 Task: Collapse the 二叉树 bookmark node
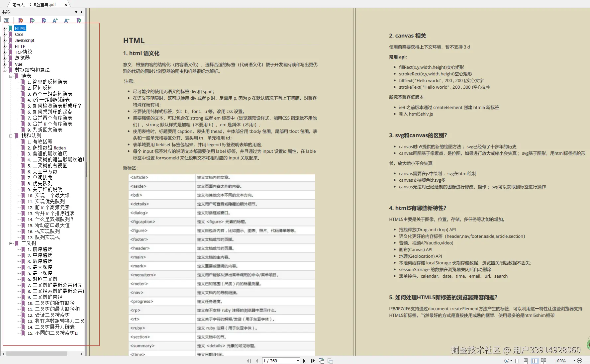point(11,243)
